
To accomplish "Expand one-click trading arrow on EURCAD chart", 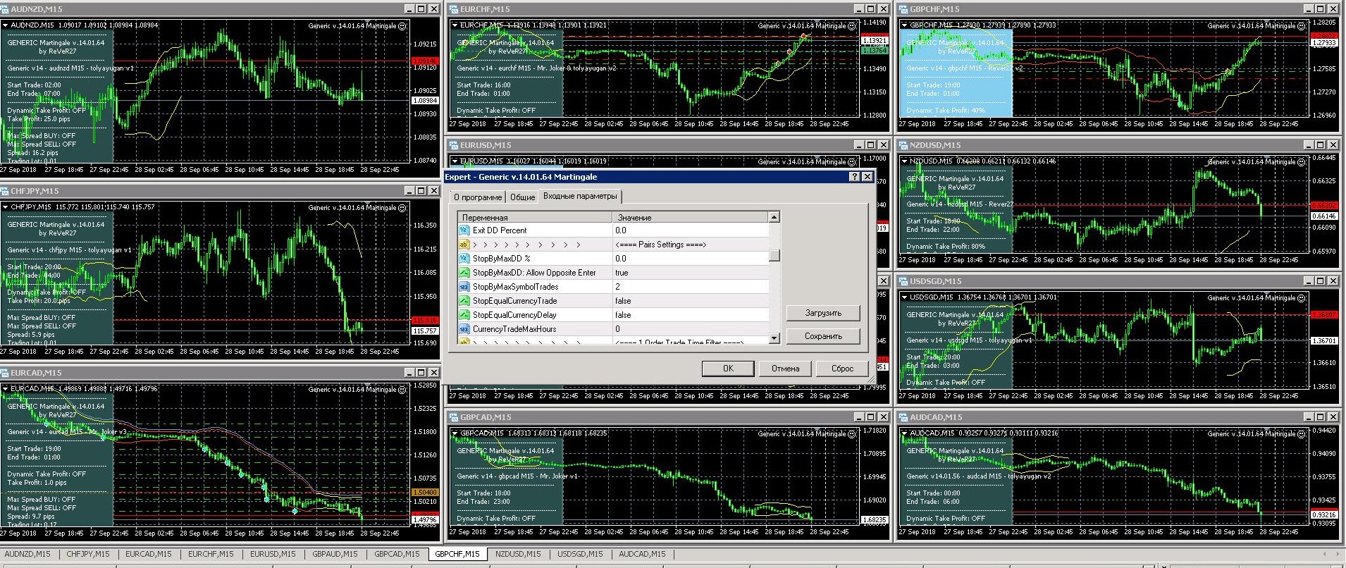I will click(6, 389).
